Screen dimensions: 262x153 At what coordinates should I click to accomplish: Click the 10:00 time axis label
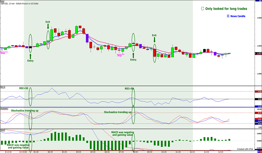[x=164, y=152]
